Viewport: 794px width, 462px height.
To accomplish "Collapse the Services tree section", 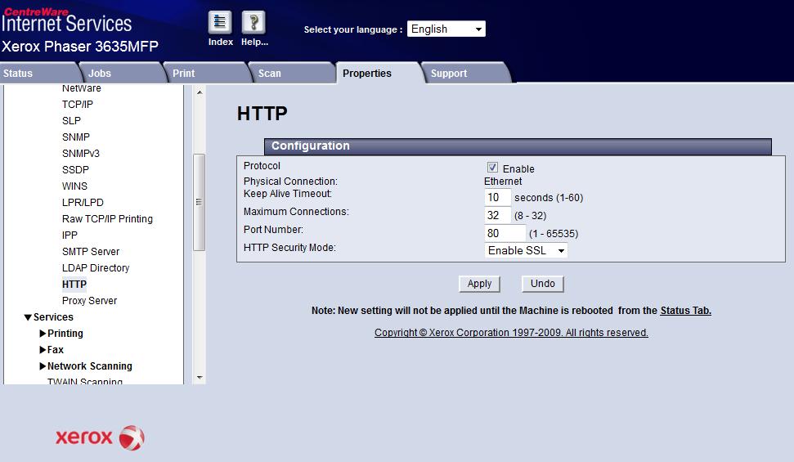I will click(x=28, y=317).
